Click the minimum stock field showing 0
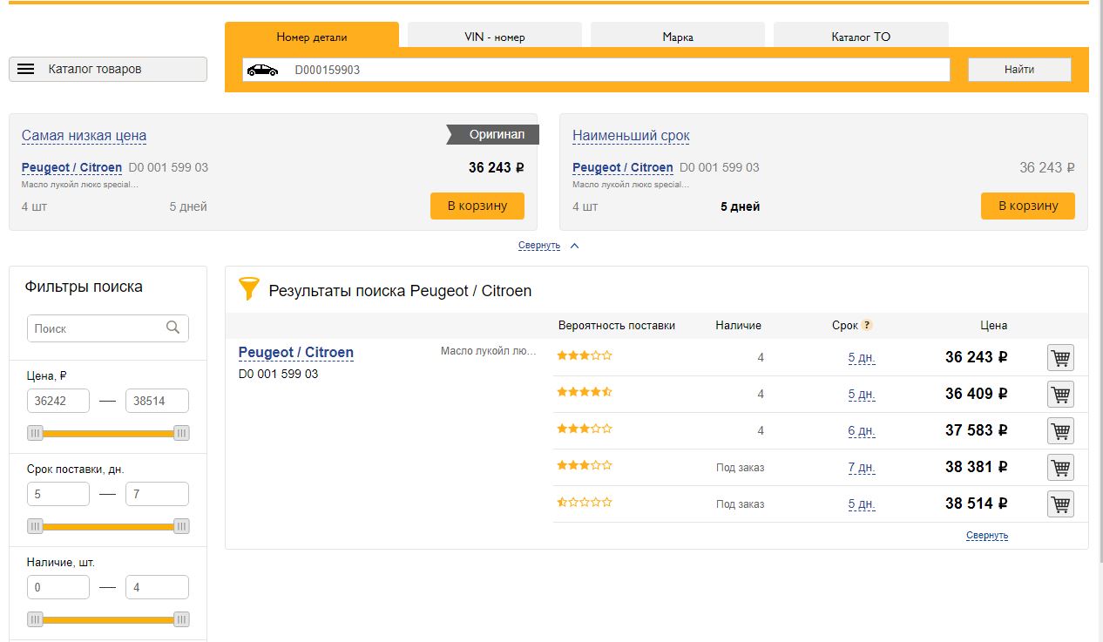 [x=58, y=587]
